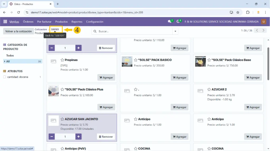Viewport: 270px width, 151px height.
Task: Go to next page of products
Action: (263, 30)
